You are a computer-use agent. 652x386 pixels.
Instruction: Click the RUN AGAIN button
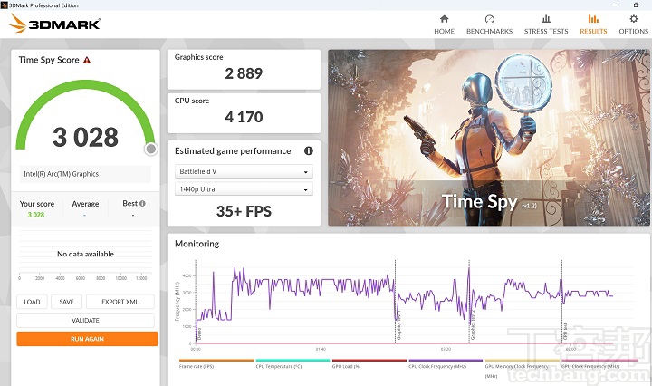(87, 339)
